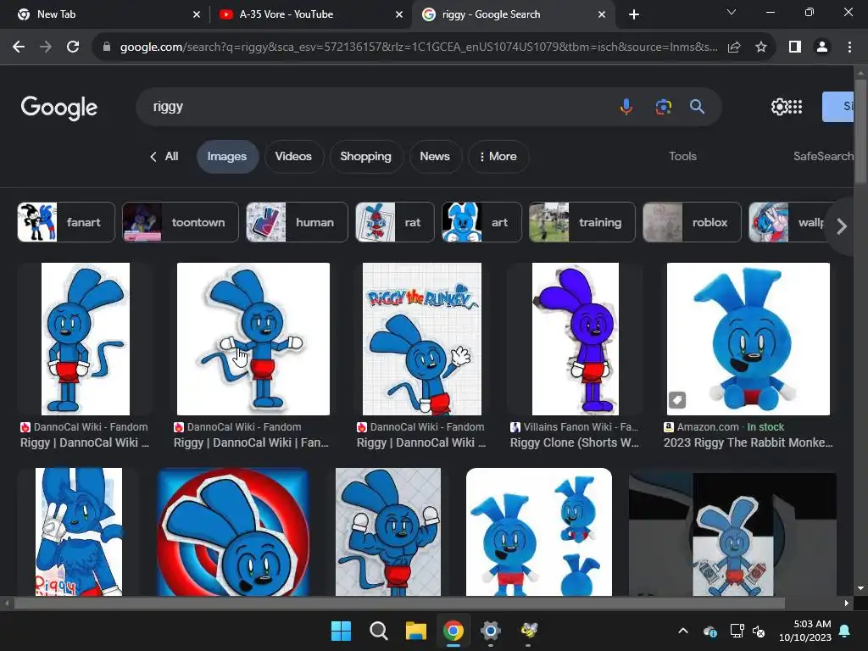Image resolution: width=868 pixels, height=651 pixels.
Task: Open Windows taskbar search
Action: [x=379, y=631]
